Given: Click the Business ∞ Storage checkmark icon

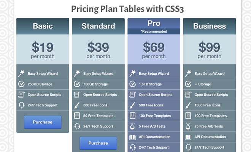Looking at the screenshot, I should click(188, 84).
